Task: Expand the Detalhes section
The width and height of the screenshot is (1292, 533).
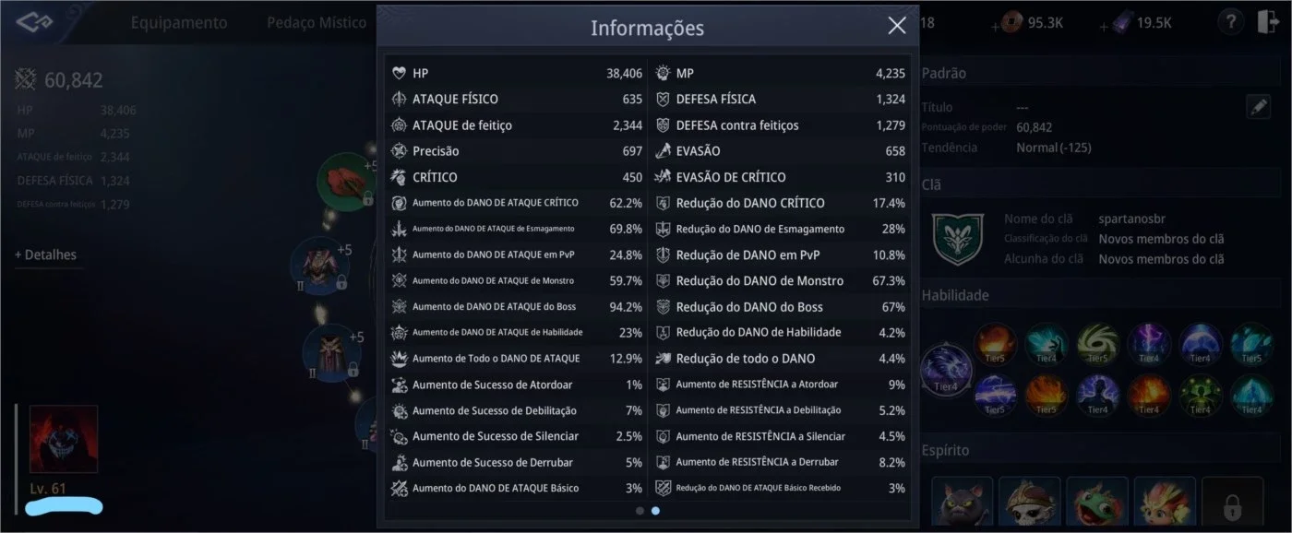Action: pos(46,255)
